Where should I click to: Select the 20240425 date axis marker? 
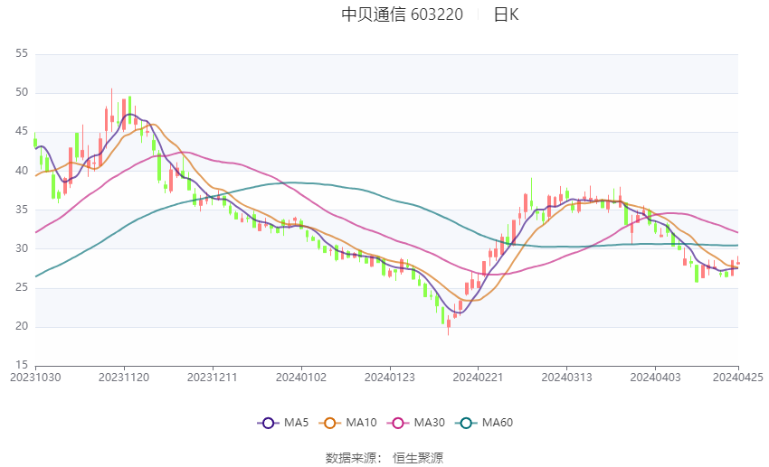point(738,378)
